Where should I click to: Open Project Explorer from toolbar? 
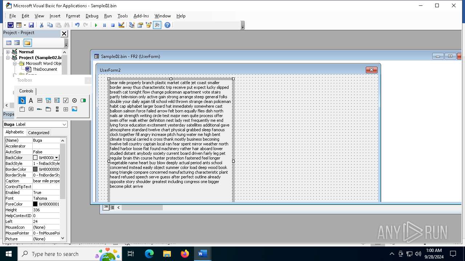pos(132,25)
